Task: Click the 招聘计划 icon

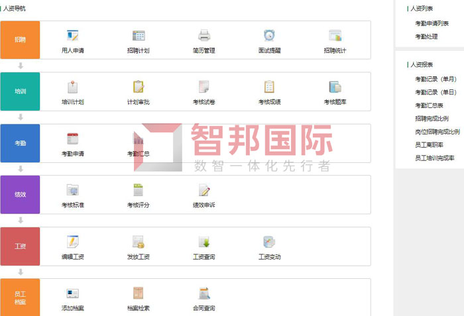Action: pyautogui.click(x=138, y=36)
